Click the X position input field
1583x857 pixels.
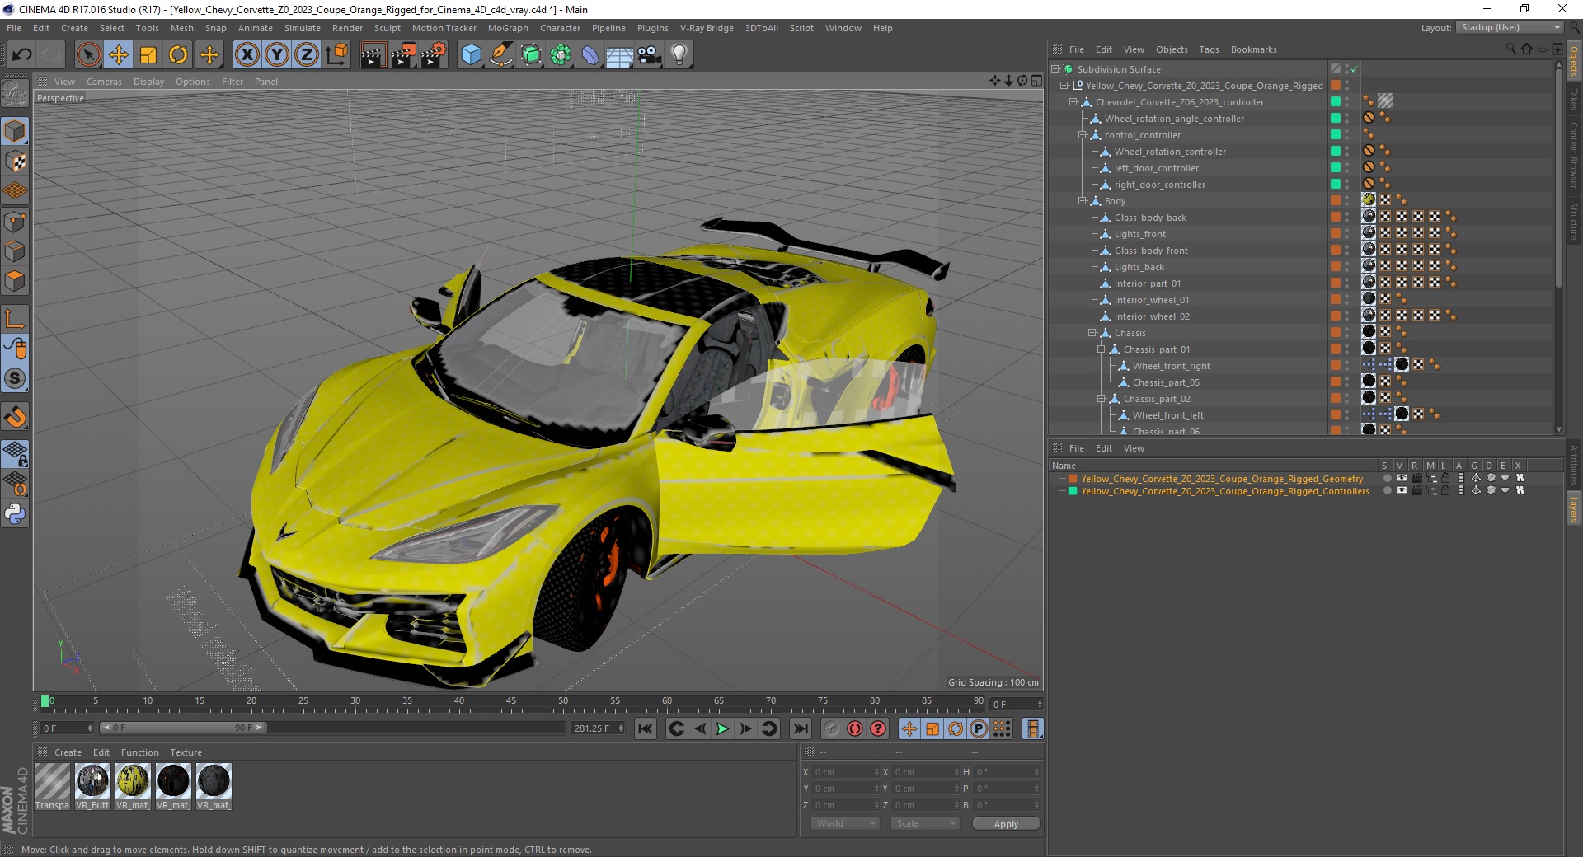click(845, 772)
